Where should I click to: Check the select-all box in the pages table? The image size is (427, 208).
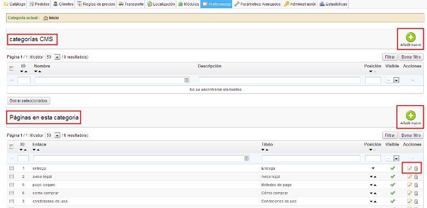(11, 147)
